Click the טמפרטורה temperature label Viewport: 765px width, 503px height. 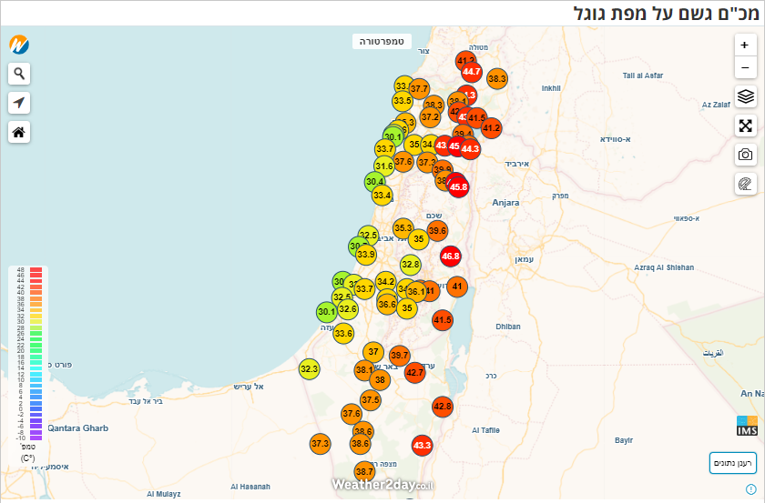click(x=382, y=42)
